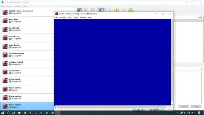Click the highlighted running debian-sahroni entry
Screen dimensions: 204x115
click(27, 106)
